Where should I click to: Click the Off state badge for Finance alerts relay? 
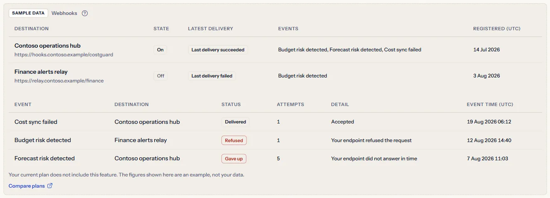(160, 76)
